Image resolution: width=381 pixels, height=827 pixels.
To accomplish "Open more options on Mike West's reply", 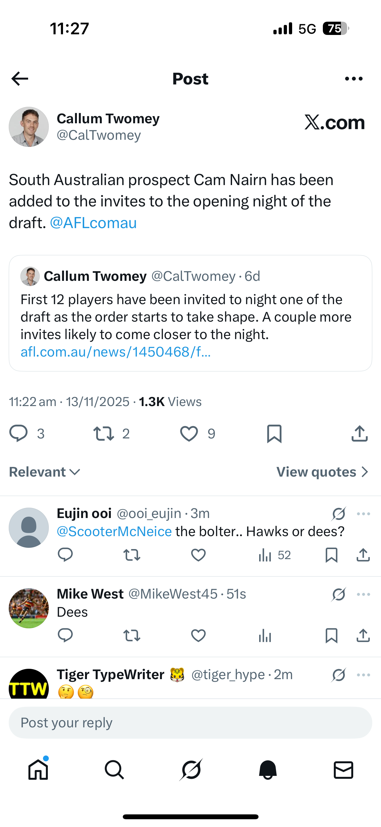I will pos(364,594).
